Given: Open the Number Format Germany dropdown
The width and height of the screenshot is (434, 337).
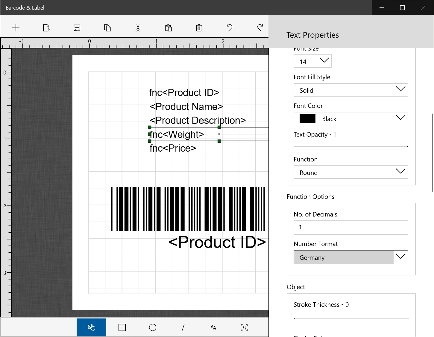Looking at the screenshot, I should point(351,257).
